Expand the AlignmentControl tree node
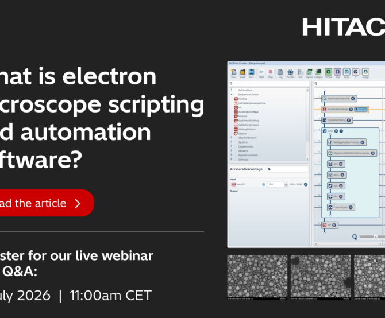Image resolution: width=385 pixels, height=318 pixels. (x=232, y=138)
